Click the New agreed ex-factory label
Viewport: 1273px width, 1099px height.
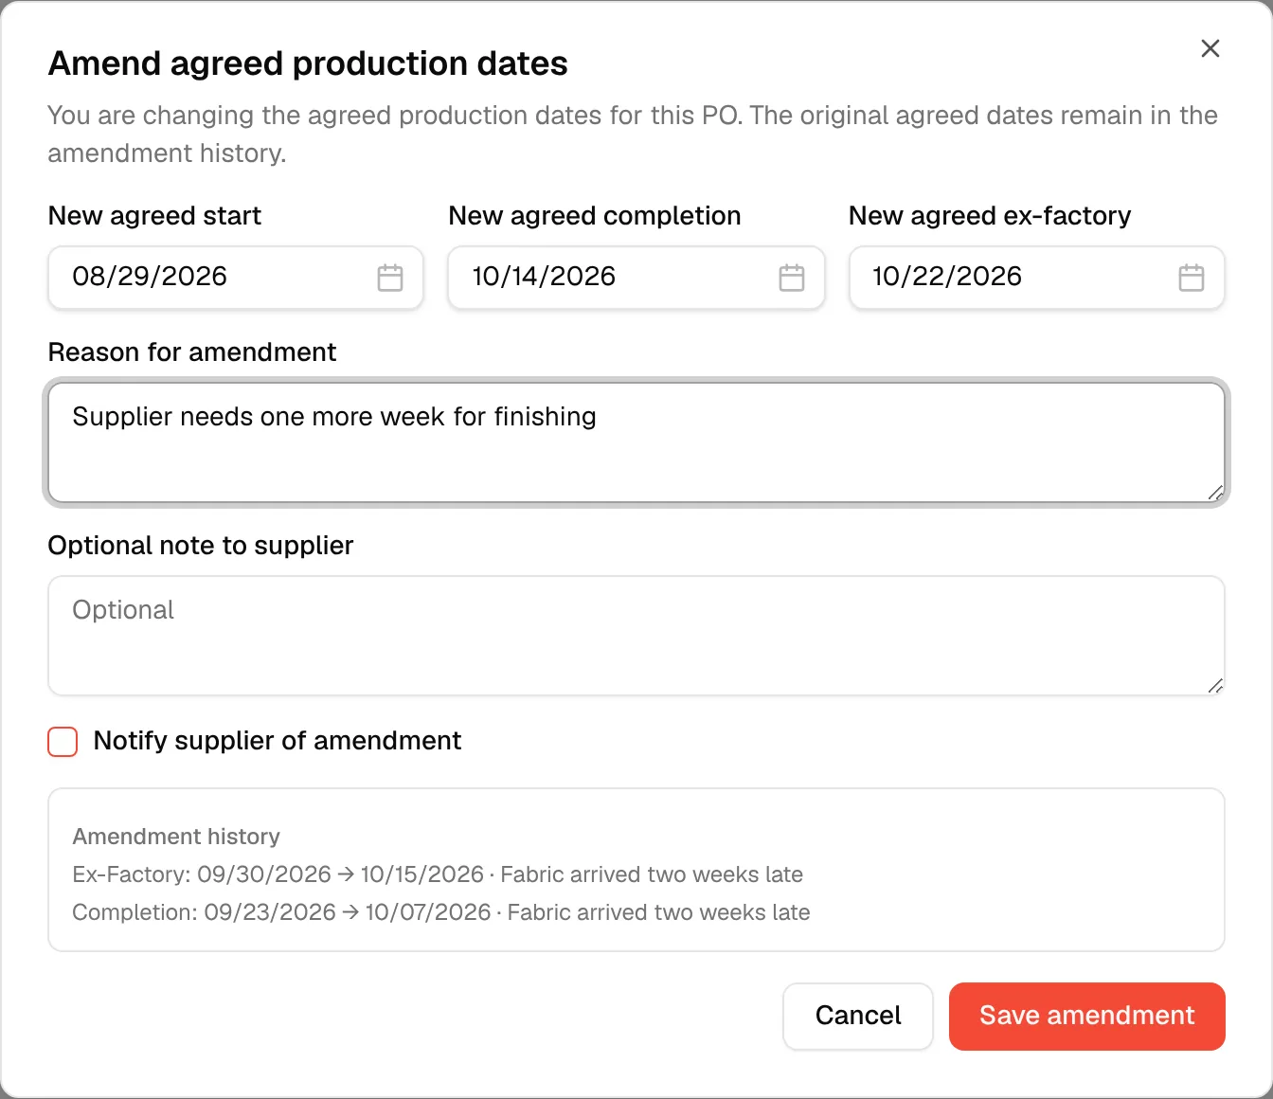tap(990, 216)
